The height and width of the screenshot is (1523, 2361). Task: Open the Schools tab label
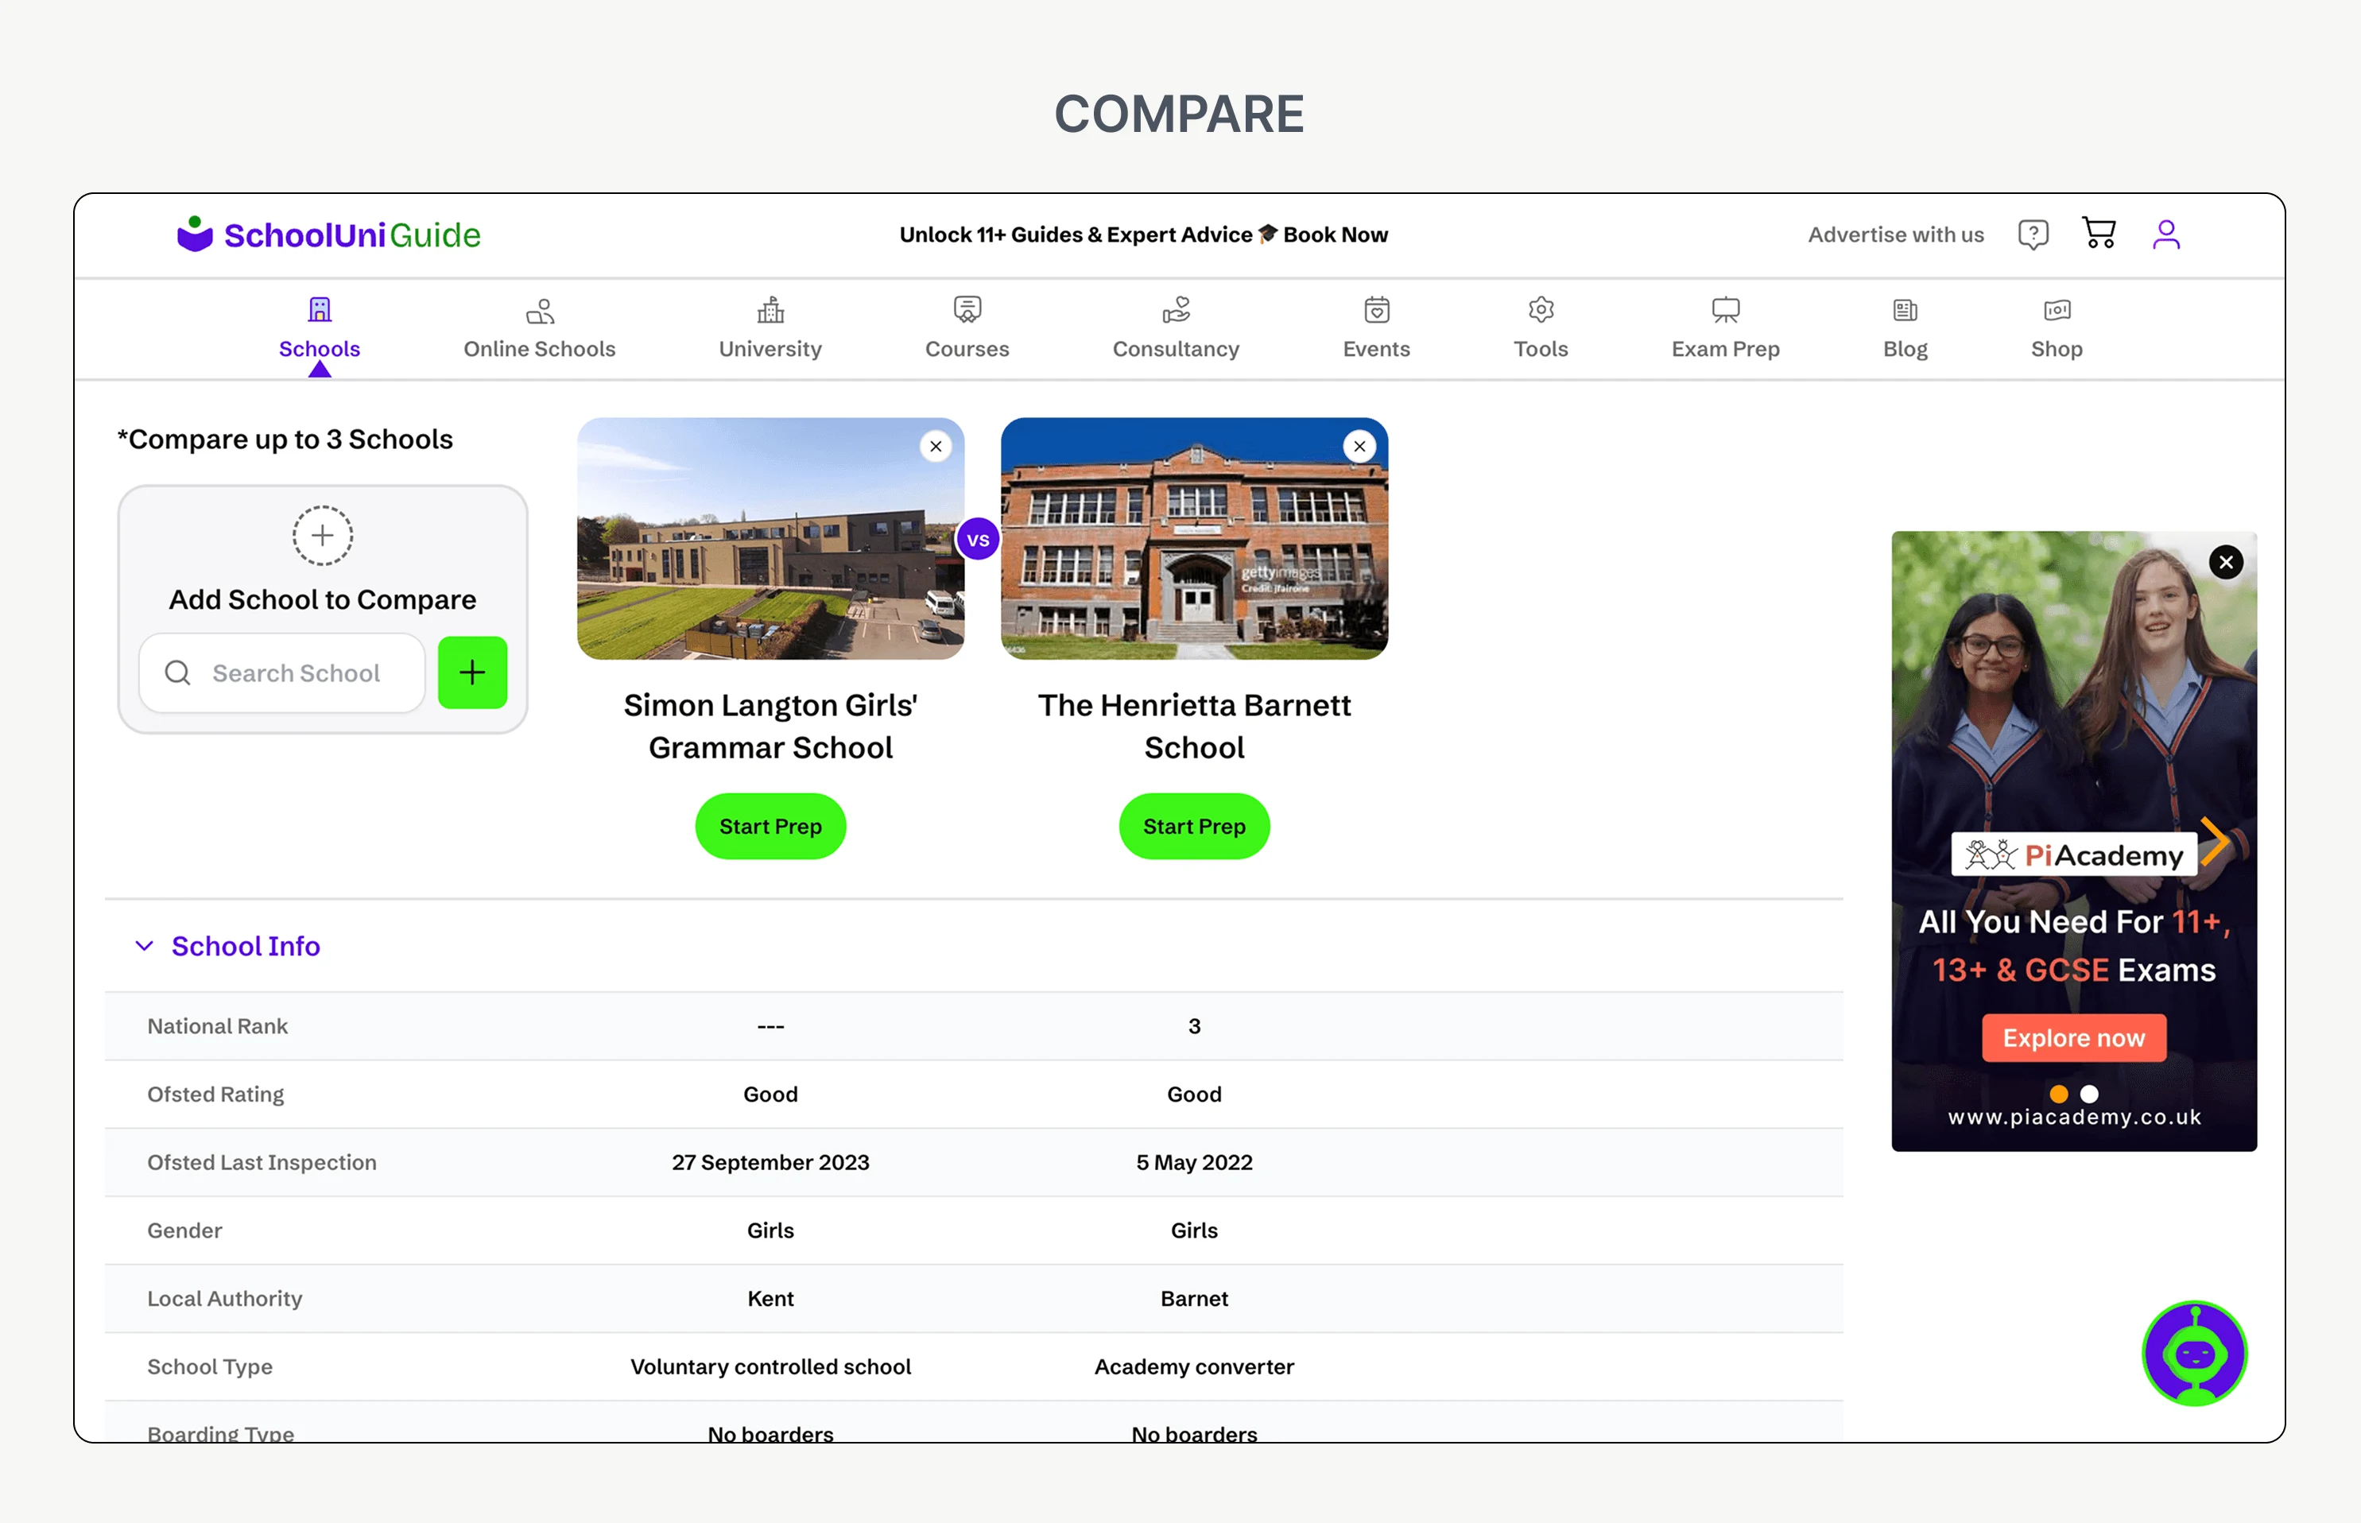tap(320, 349)
